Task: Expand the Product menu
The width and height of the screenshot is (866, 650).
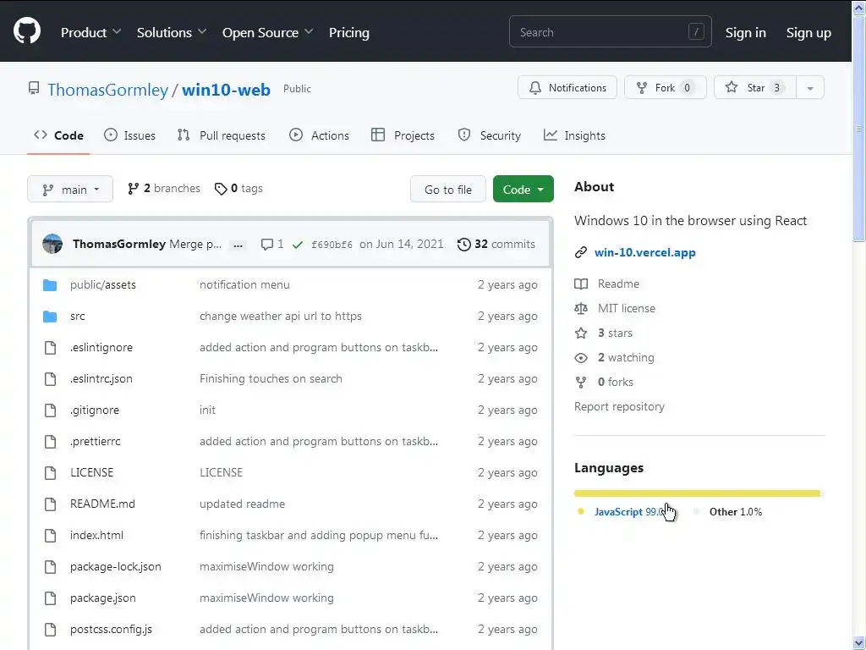Action: click(90, 33)
